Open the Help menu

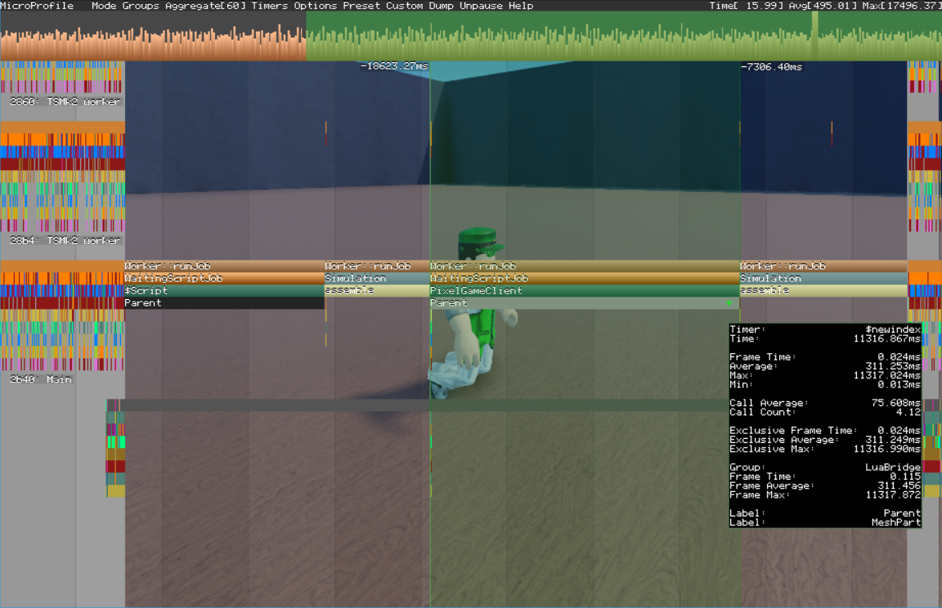tap(521, 6)
